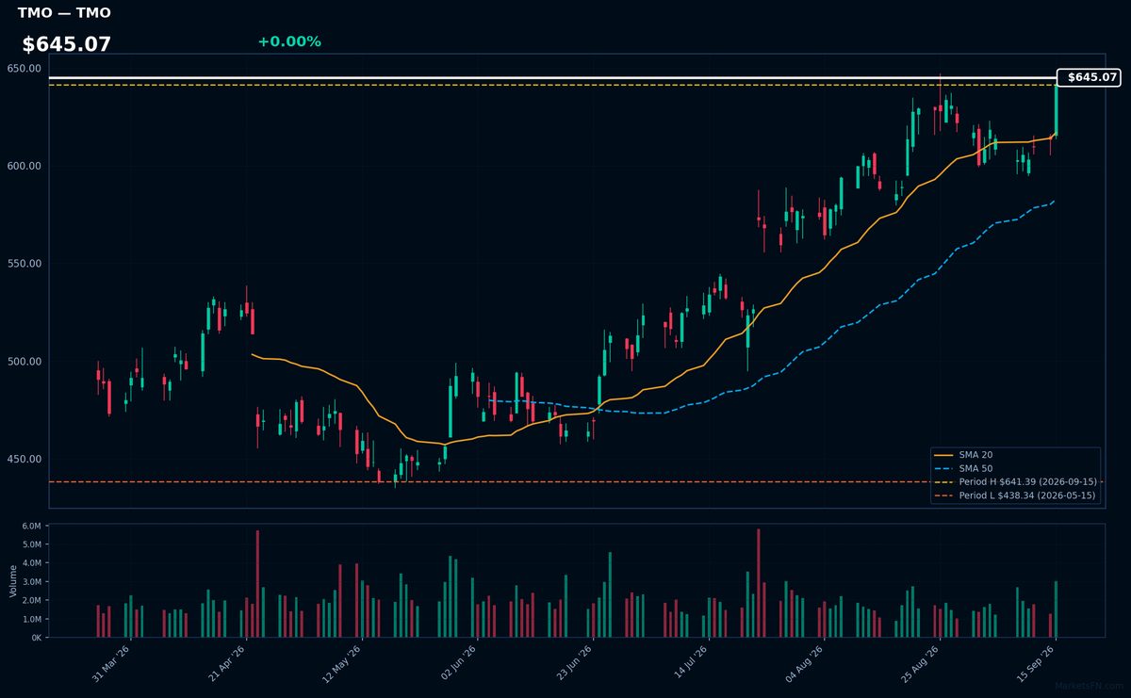Click the +0.00% change value
1131x698 pixels.
coord(289,41)
